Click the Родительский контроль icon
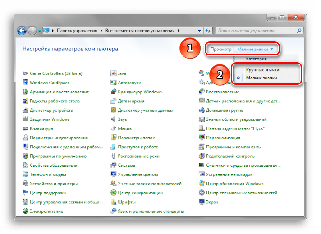Screen dimensions: 321x234 coord(202,156)
